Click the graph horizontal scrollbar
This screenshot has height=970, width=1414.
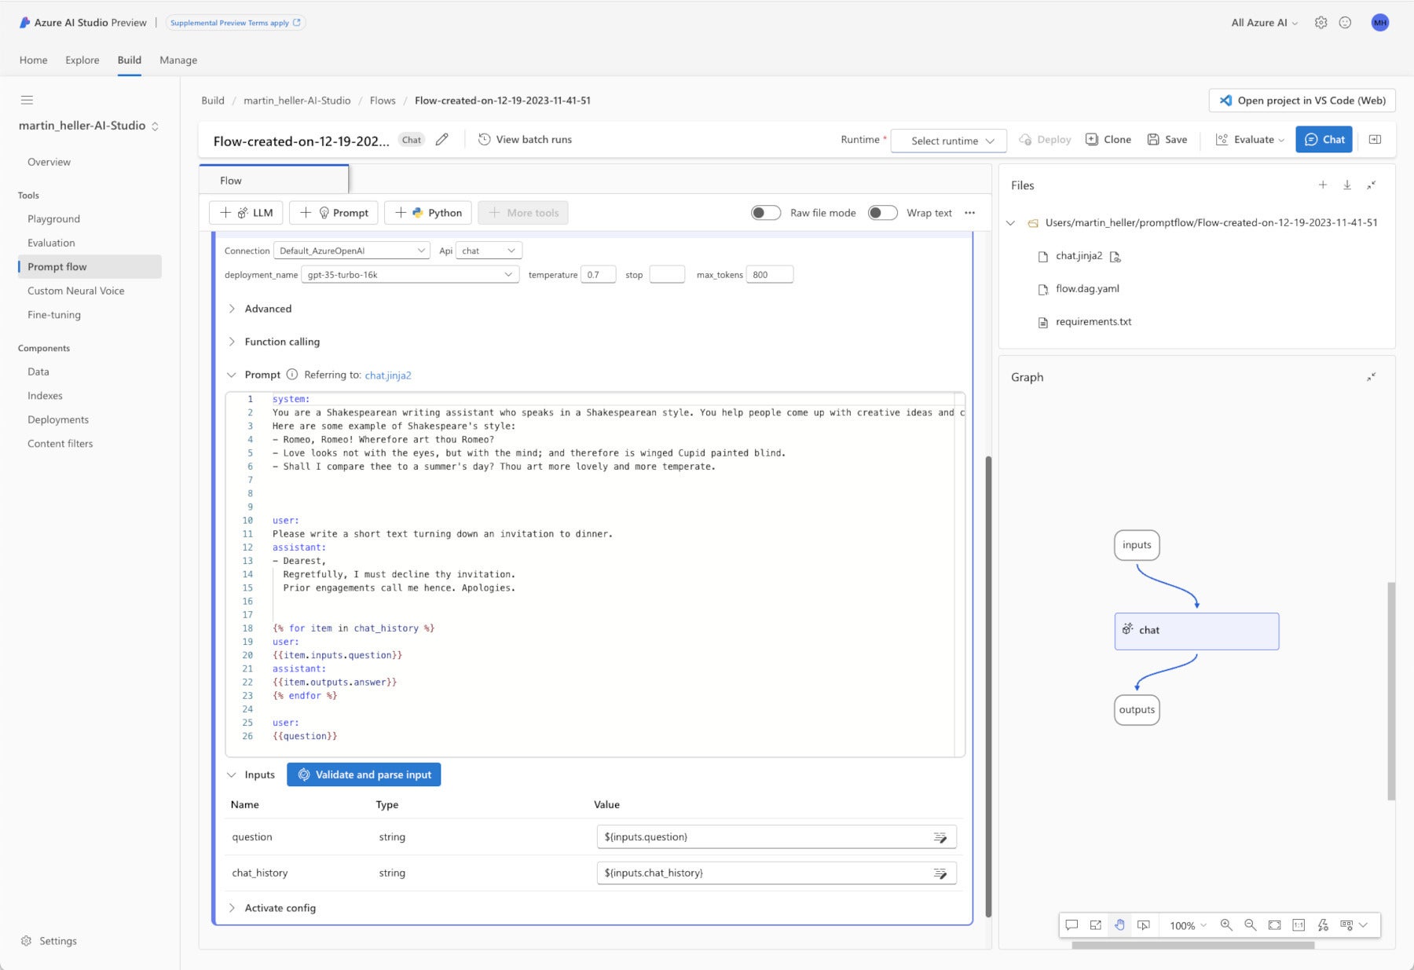pos(1193,945)
